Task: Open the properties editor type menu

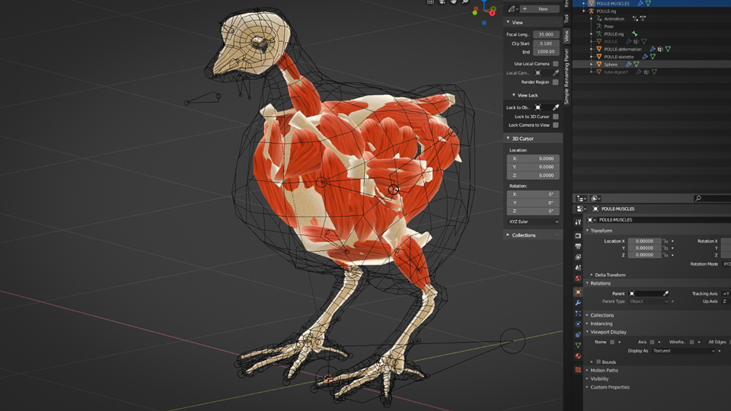Action: [581, 209]
